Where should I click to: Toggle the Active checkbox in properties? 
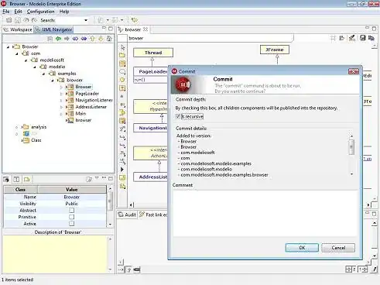point(72,224)
